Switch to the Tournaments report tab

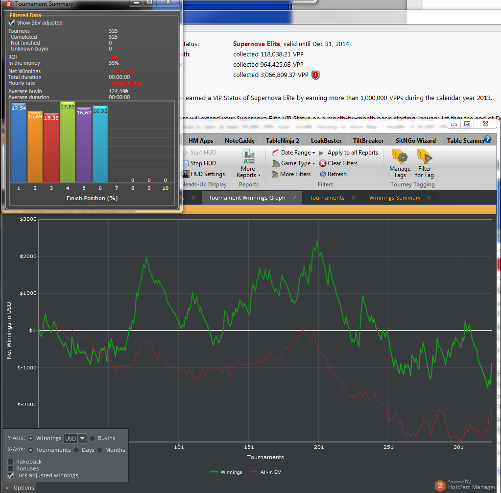(327, 198)
